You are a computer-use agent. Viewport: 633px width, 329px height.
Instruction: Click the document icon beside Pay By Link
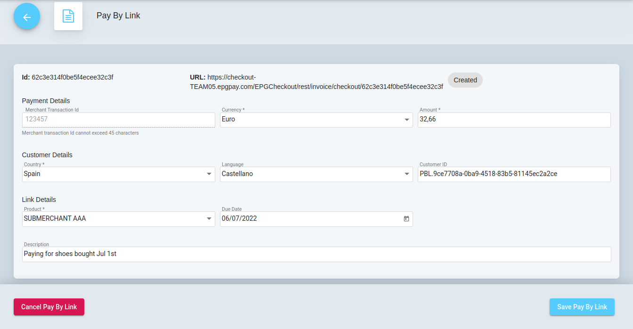[x=68, y=16]
